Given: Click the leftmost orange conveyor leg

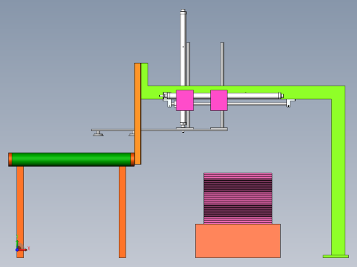Looking at the screenshot, I should (x=20, y=212).
